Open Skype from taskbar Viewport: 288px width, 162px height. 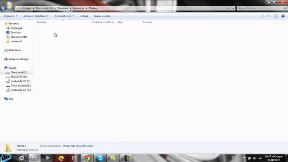point(100,158)
